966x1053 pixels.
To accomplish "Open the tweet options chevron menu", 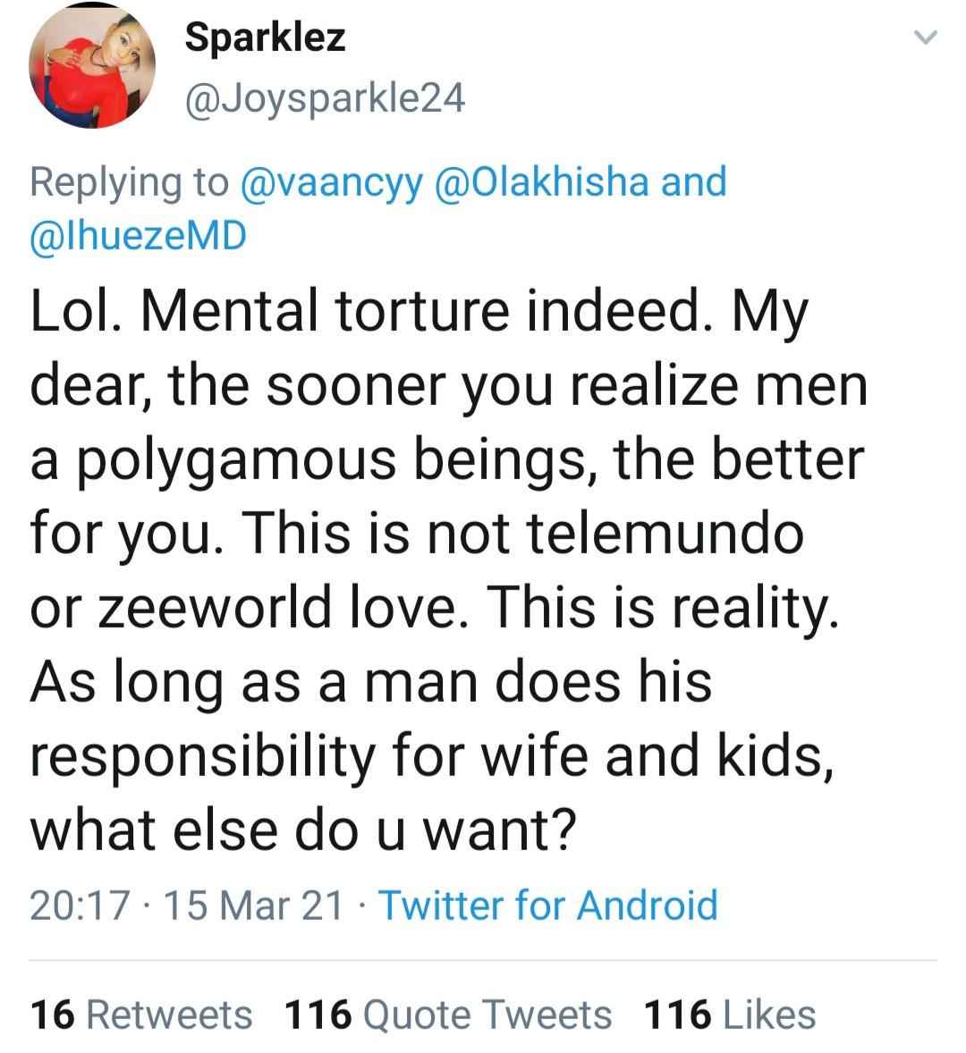I will click(926, 37).
